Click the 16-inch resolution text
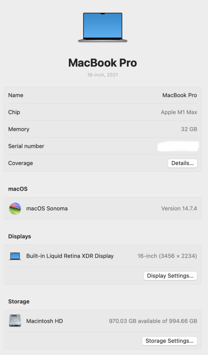The image size is (208, 355). pyautogui.click(x=167, y=256)
